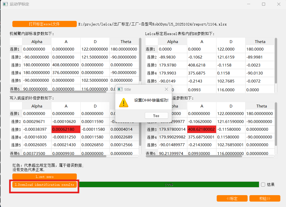Click the yellow warning icon in the dialog
The image size is (286, 207).
(124, 102)
